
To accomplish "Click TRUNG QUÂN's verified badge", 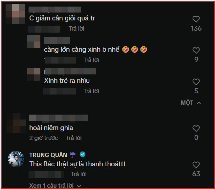I will pyautogui.click(x=82, y=154).
